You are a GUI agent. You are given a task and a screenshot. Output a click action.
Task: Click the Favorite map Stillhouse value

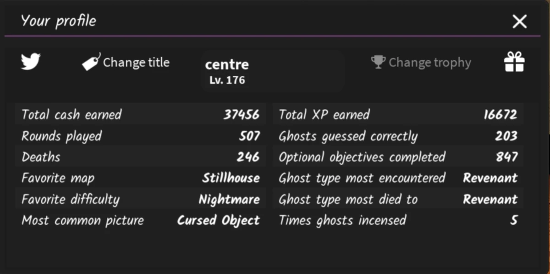click(x=231, y=178)
